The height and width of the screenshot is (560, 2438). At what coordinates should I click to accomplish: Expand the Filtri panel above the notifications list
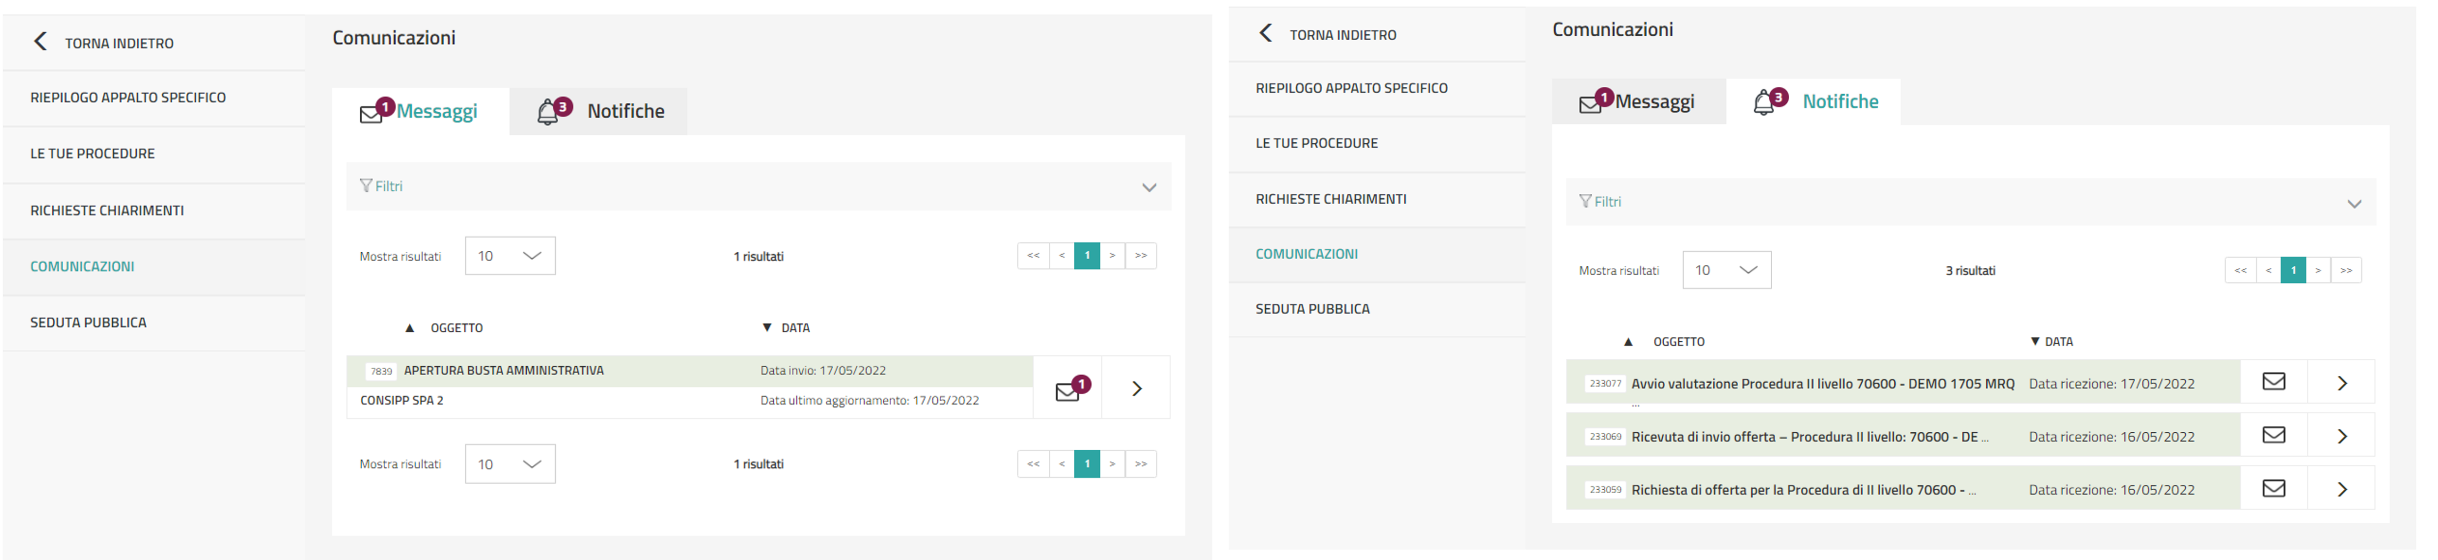point(2354,203)
